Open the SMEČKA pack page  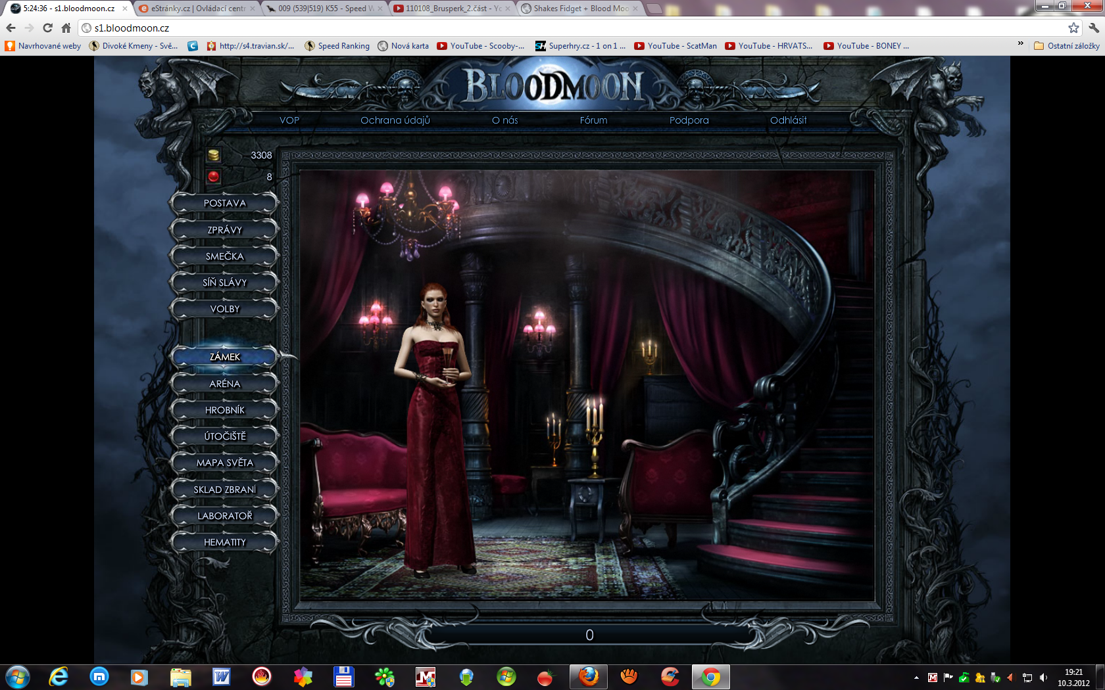click(x=224, y=256)
